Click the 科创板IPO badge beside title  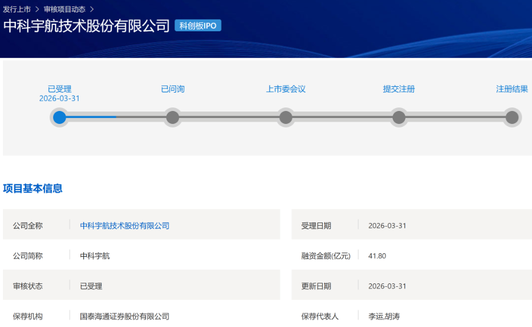pyautogui.click(x=198, y=26)
